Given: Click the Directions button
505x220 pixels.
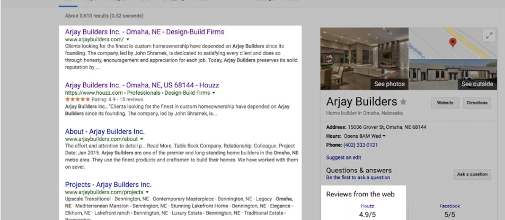Looking at the screenshot, I should [477, 103].
